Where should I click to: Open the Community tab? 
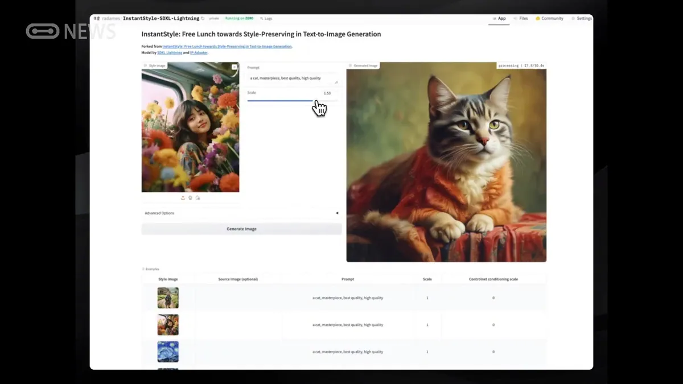549,18
